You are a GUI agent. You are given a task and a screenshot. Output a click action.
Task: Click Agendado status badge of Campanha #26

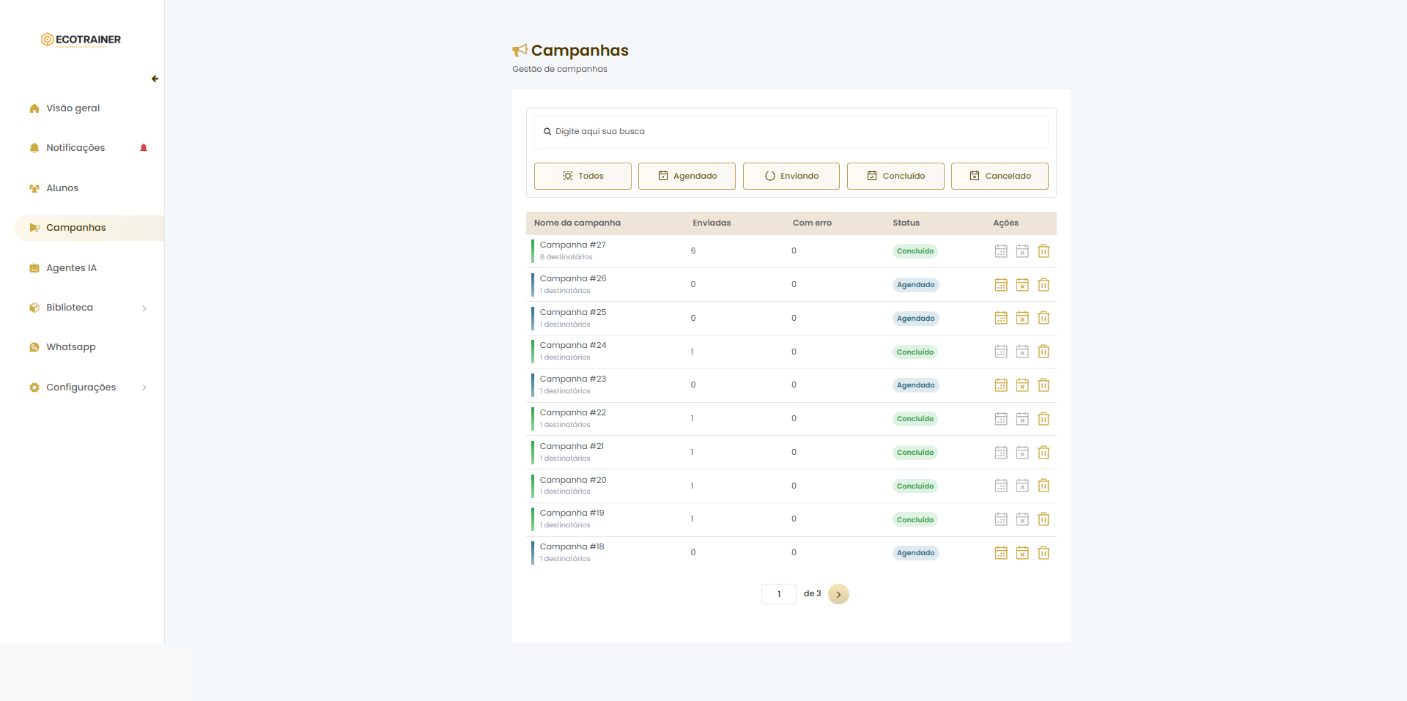pos(916,285)
